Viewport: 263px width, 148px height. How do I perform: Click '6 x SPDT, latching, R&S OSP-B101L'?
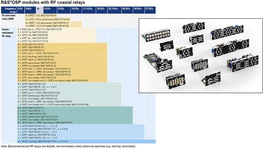(36, 57)
